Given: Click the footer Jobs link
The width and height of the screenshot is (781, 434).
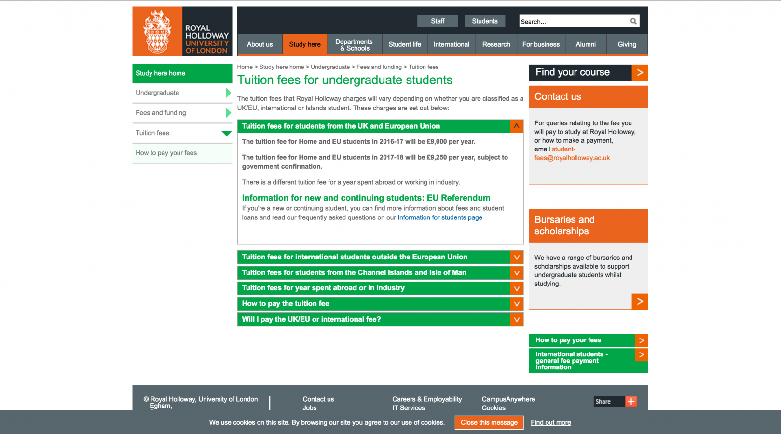Looking at the screenshot, I should pyautogui.click(x=310, y=408).
